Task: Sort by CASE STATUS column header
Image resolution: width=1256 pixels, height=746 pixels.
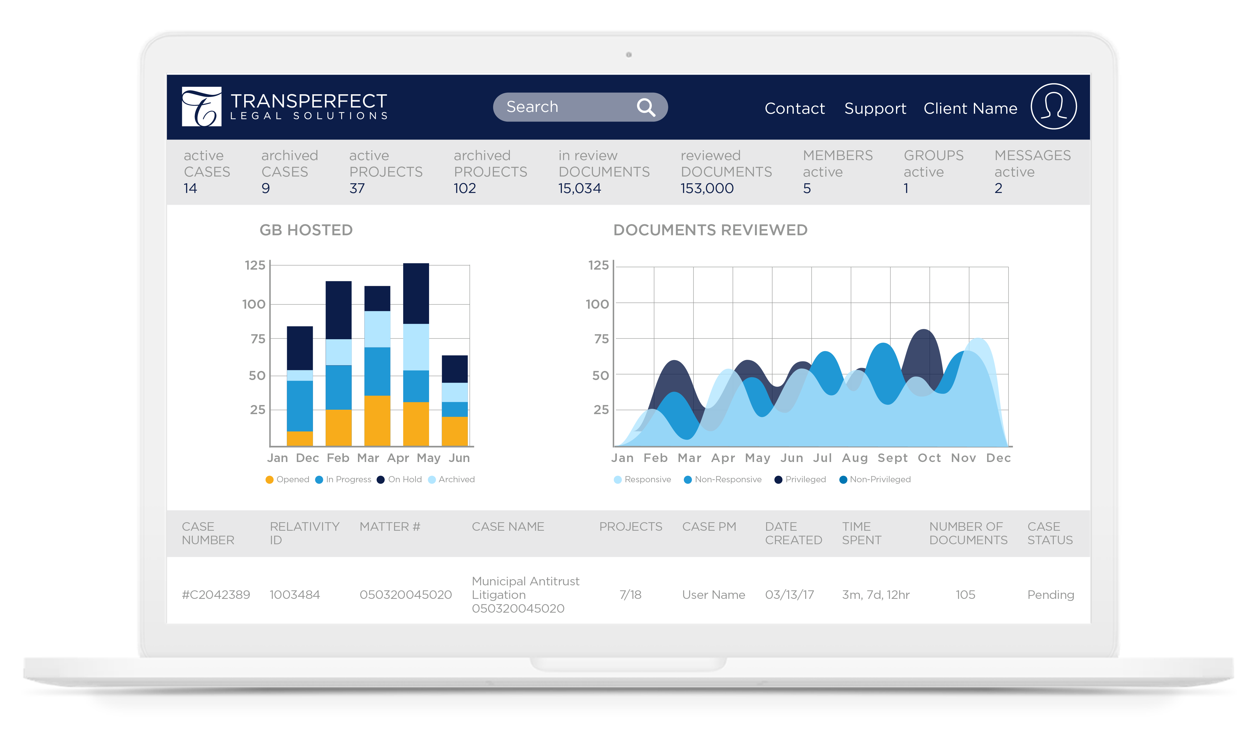Action: (x=1049, y=533)
